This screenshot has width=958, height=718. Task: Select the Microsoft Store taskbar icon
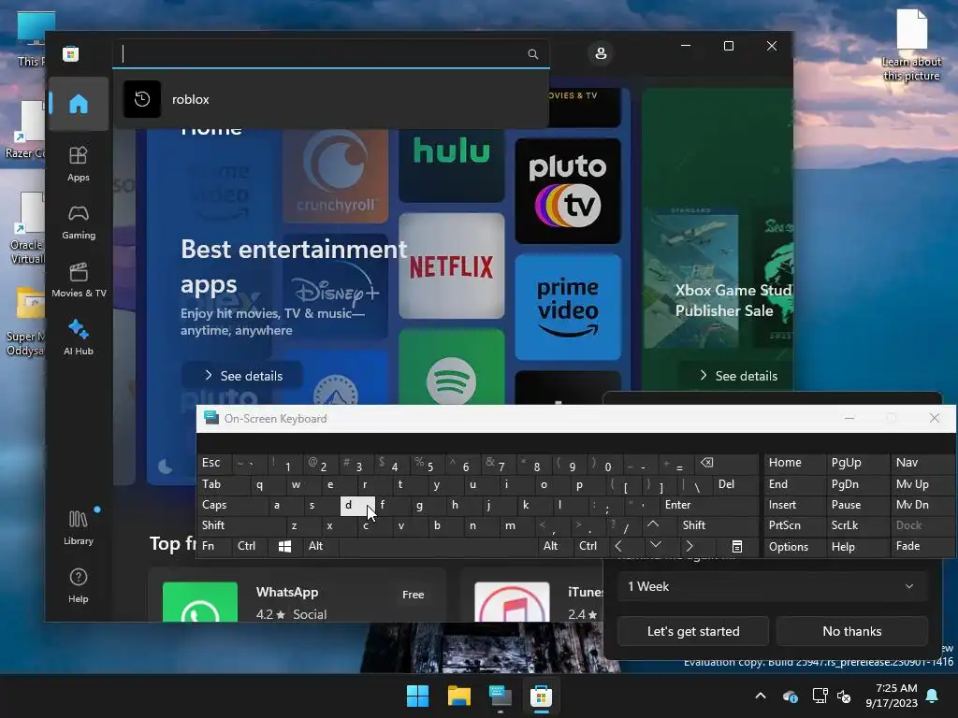[x=541, y=696]
